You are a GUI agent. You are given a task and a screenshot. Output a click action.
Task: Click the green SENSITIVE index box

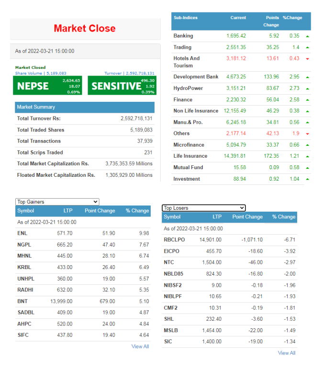pos(122,86)
